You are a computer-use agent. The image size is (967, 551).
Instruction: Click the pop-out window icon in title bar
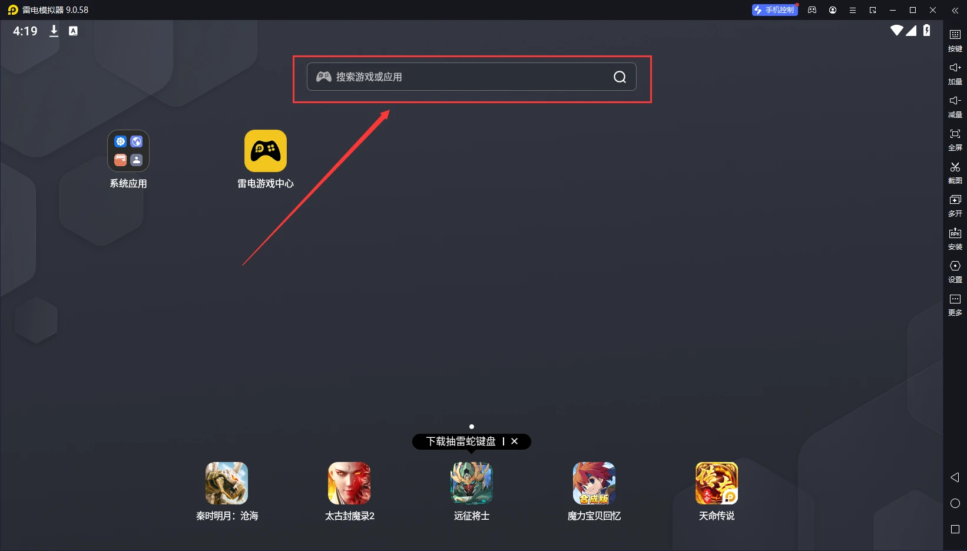873,10
